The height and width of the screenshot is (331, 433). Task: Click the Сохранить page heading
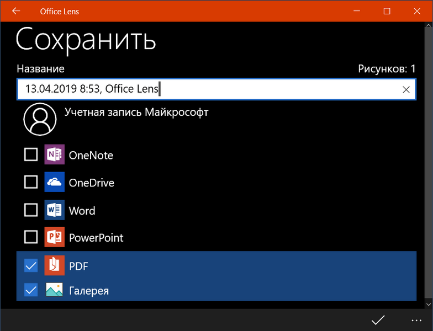(86, 40)
